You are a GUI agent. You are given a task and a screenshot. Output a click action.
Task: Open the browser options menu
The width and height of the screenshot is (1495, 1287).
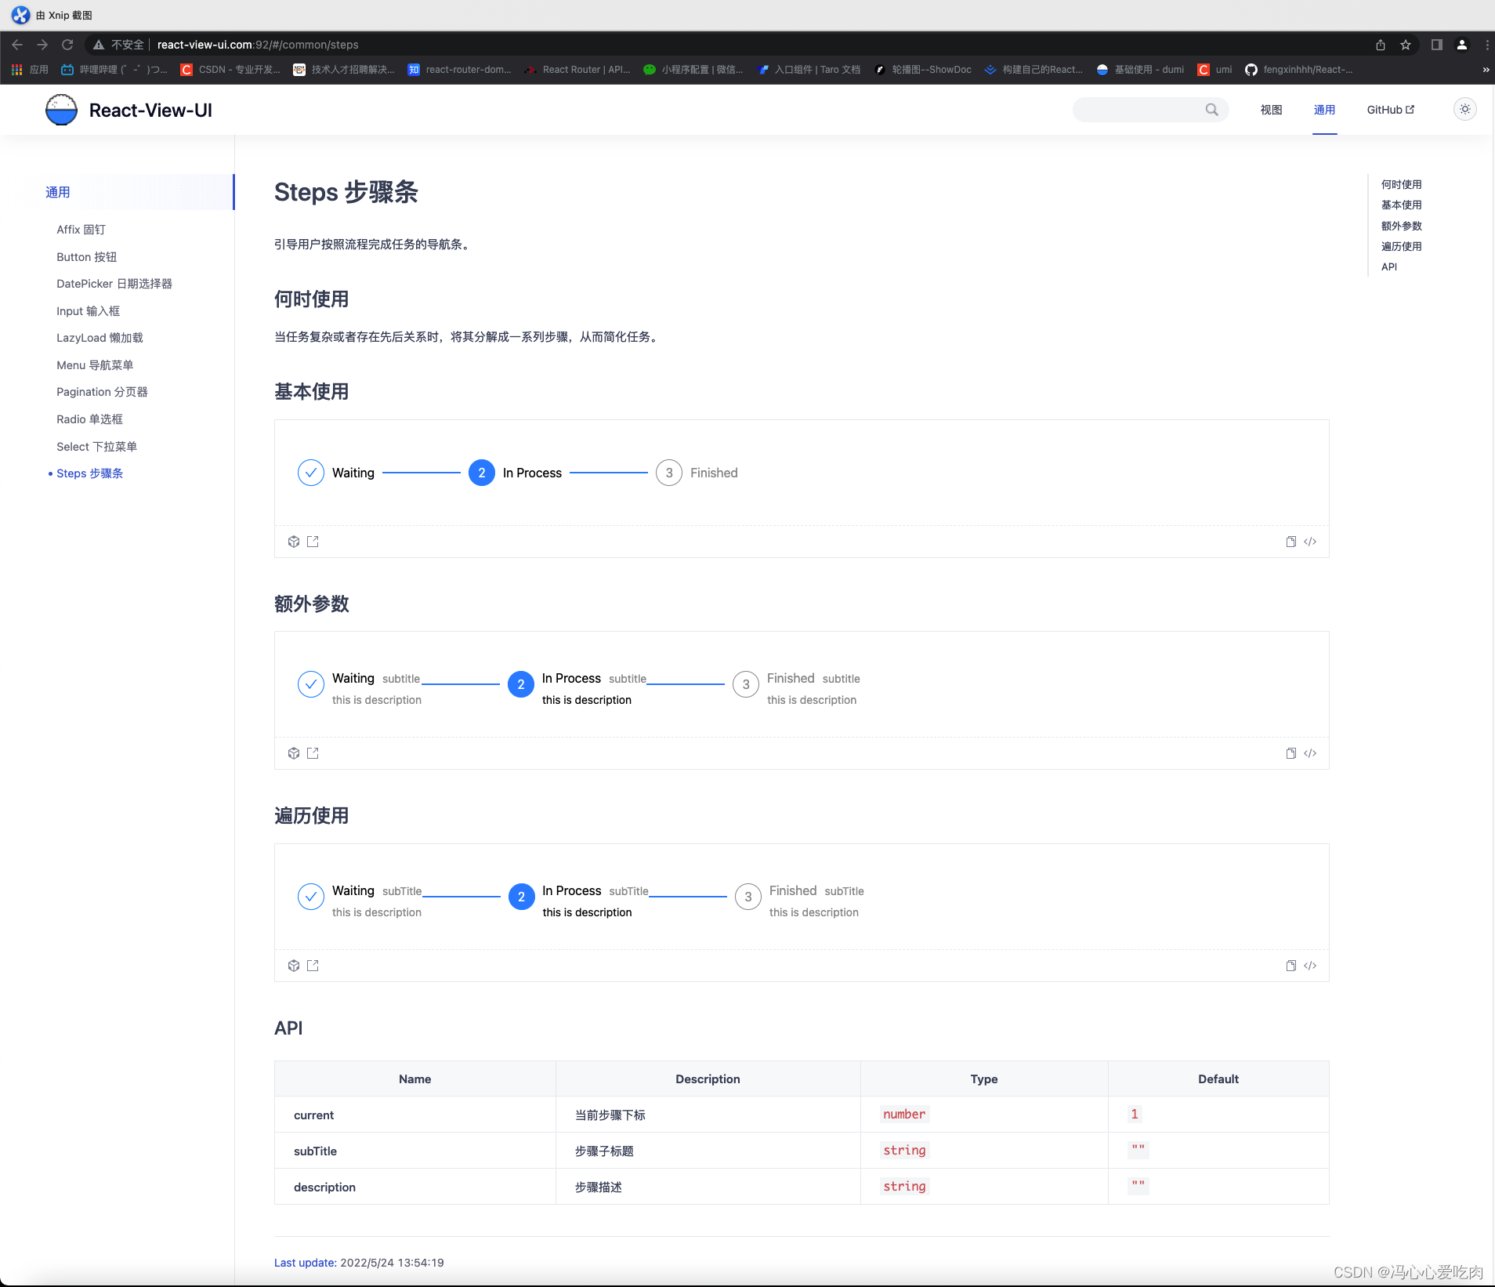(x=1487, y=45)
